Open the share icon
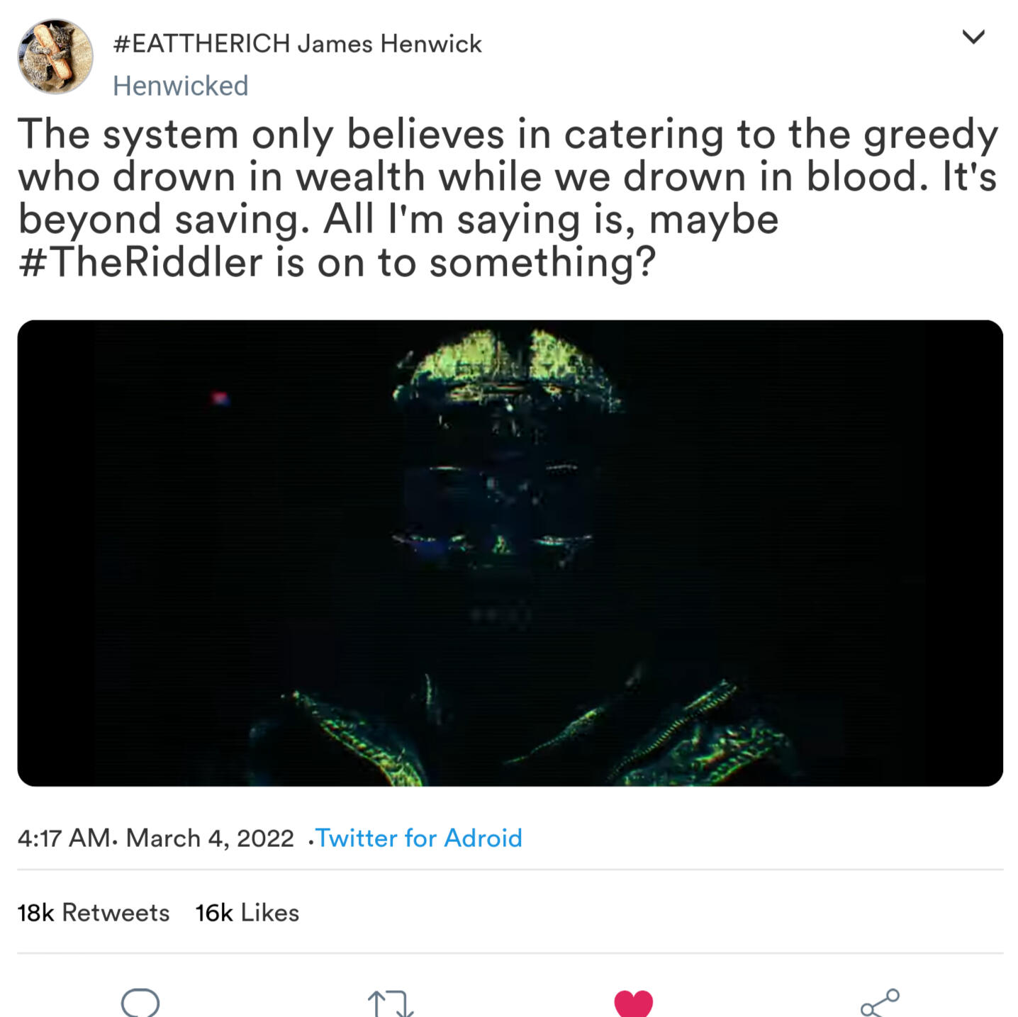The image size is (1018, 1017). pos(880,1003)
